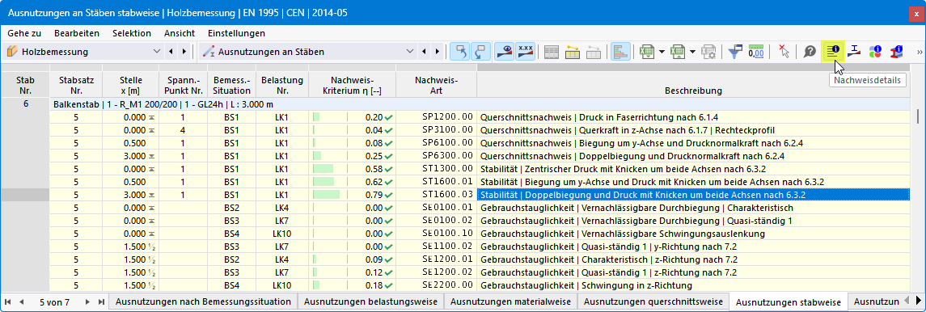Click the Balkenstab R_M1 200/200 GL24h header row

479,103
